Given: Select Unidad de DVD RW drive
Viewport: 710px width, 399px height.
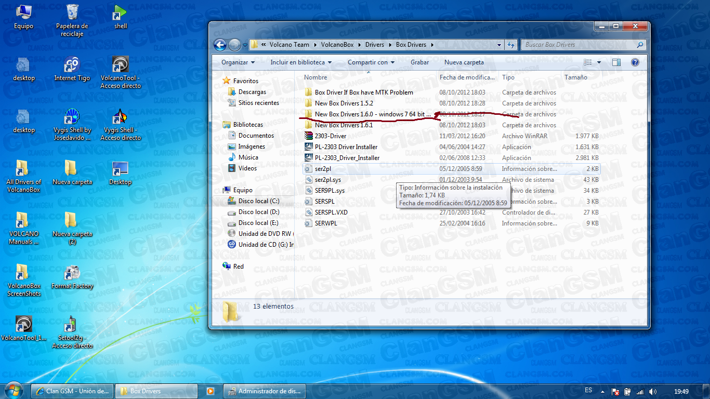Looking at the screenshot, I should click(x=260, y=234).
